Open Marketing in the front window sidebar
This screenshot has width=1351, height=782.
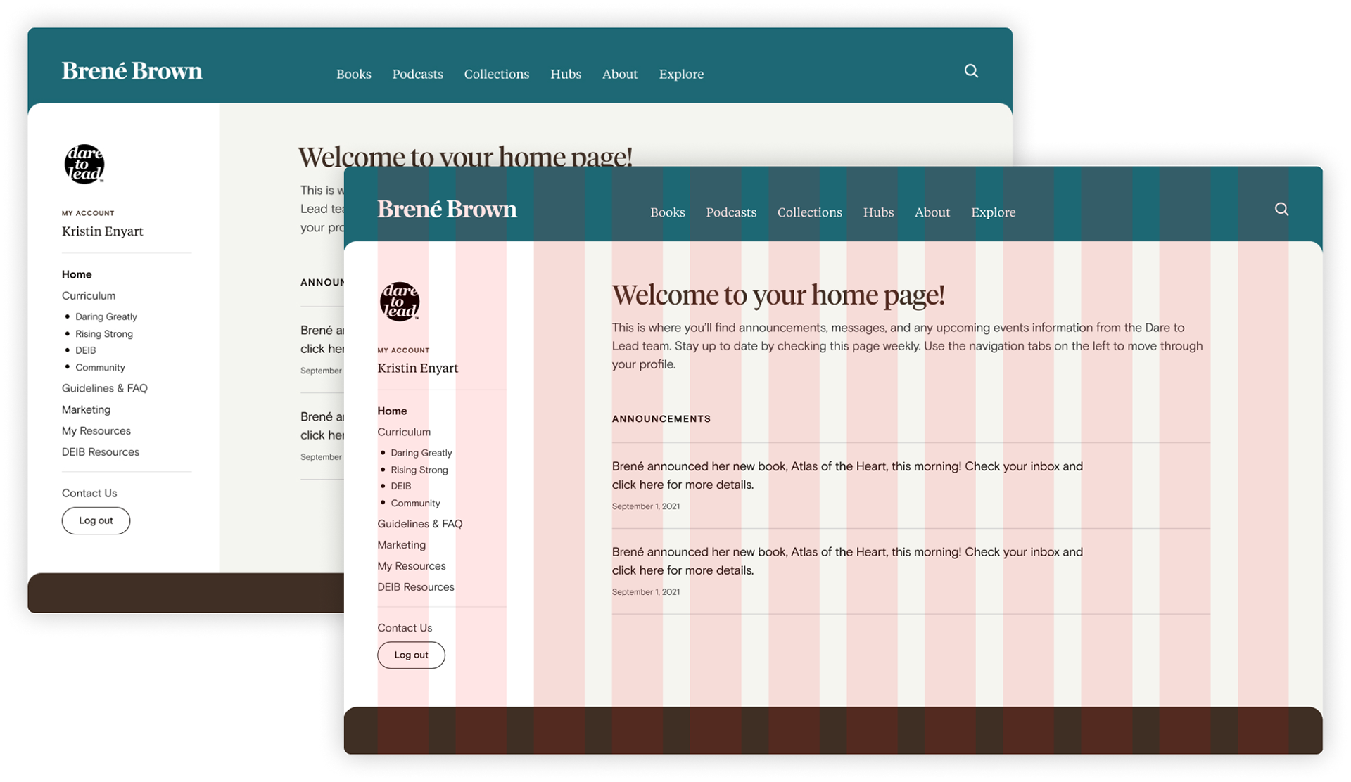click(401, 545)
